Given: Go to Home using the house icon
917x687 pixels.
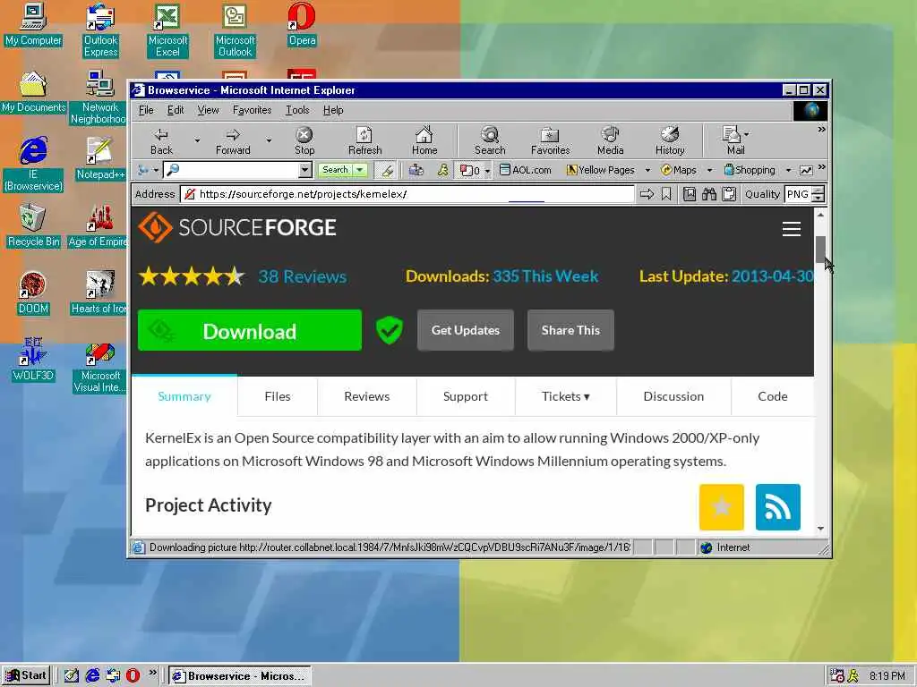Looking at the screenshot, I should point(424,141).
